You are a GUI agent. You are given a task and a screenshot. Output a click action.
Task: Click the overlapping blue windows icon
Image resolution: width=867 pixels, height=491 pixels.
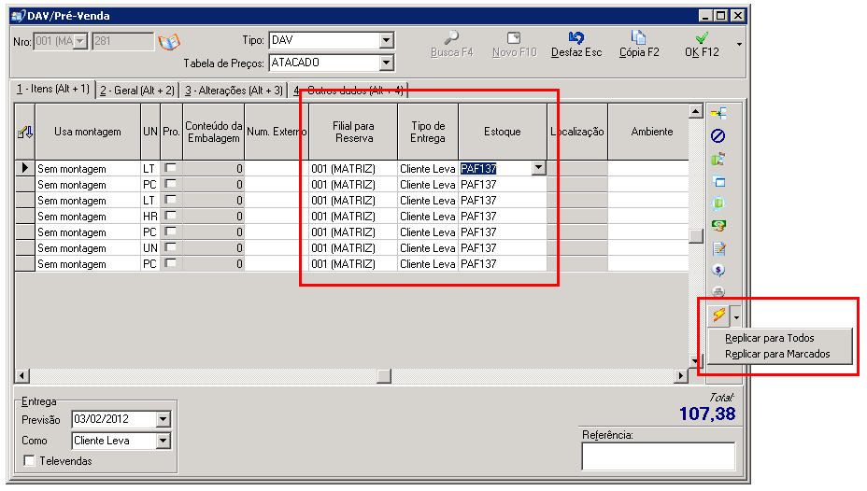(718, 181)
